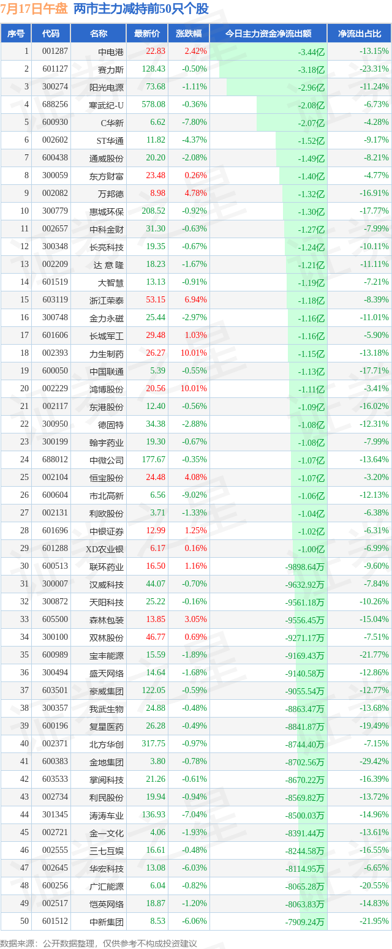
Task: Select stock name 汉威科技
Action: click(x=107, y=584)
